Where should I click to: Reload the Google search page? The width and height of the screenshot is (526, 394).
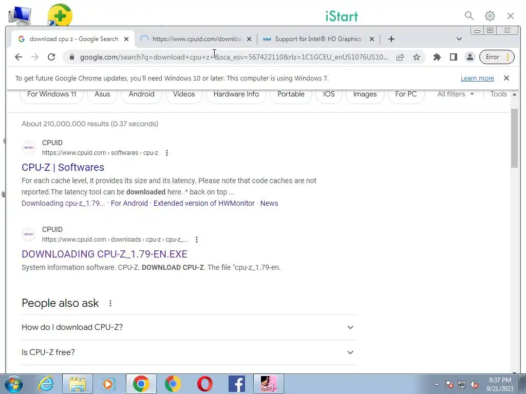click(51, 57)
